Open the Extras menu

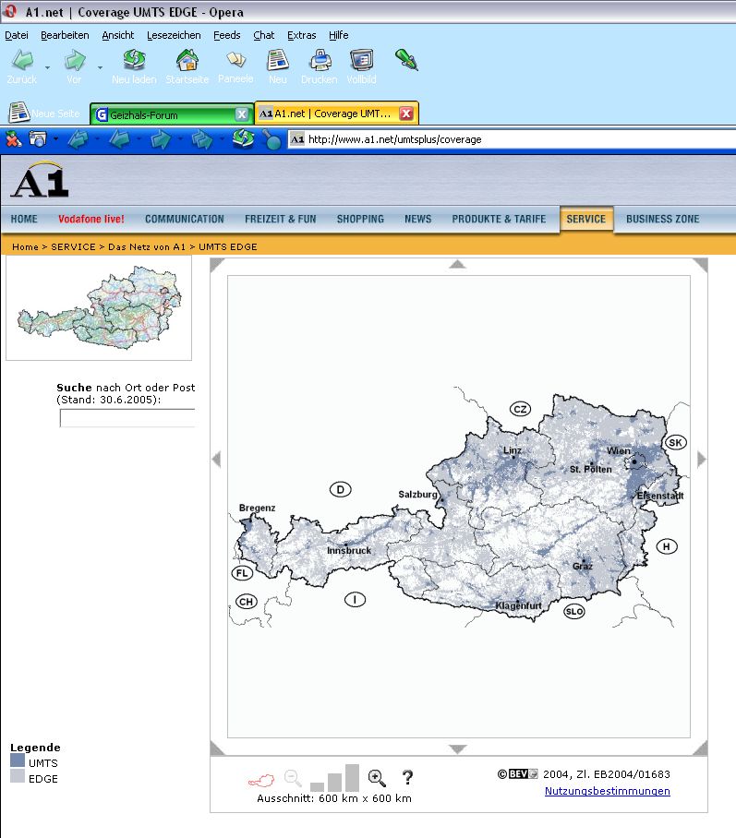tap(301, 35)
